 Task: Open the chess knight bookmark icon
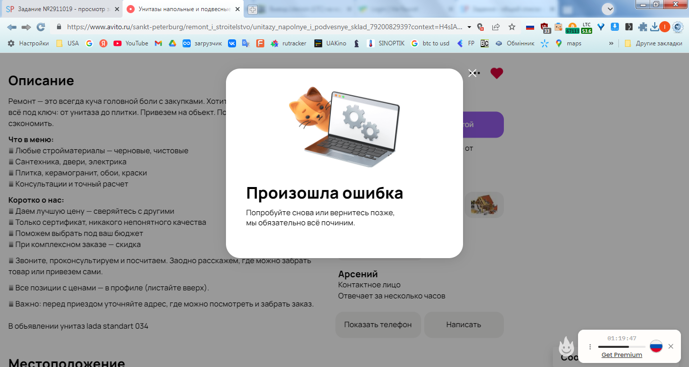pyautogui.click(x=357, y=43)
